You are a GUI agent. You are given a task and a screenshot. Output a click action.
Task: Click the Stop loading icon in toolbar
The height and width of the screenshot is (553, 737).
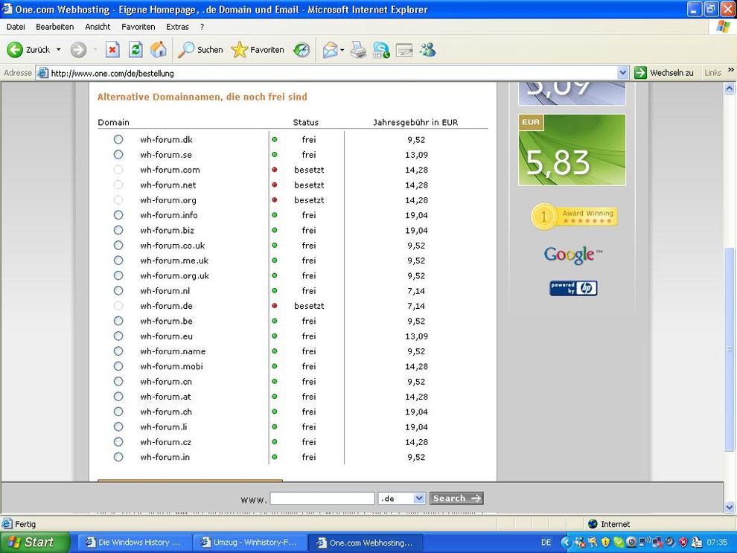click(x=112, y=50)
